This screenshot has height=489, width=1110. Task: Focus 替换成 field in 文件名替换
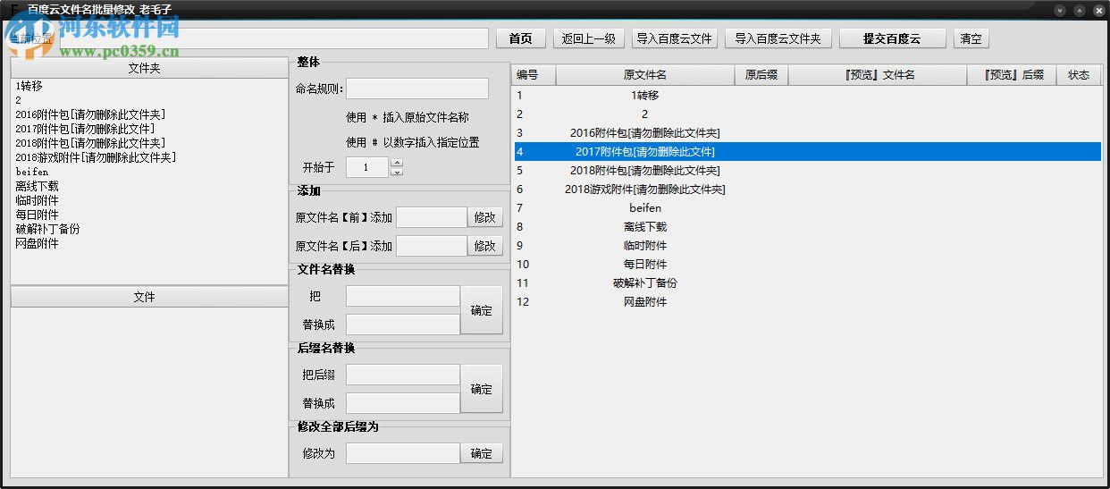coord(403,325)
